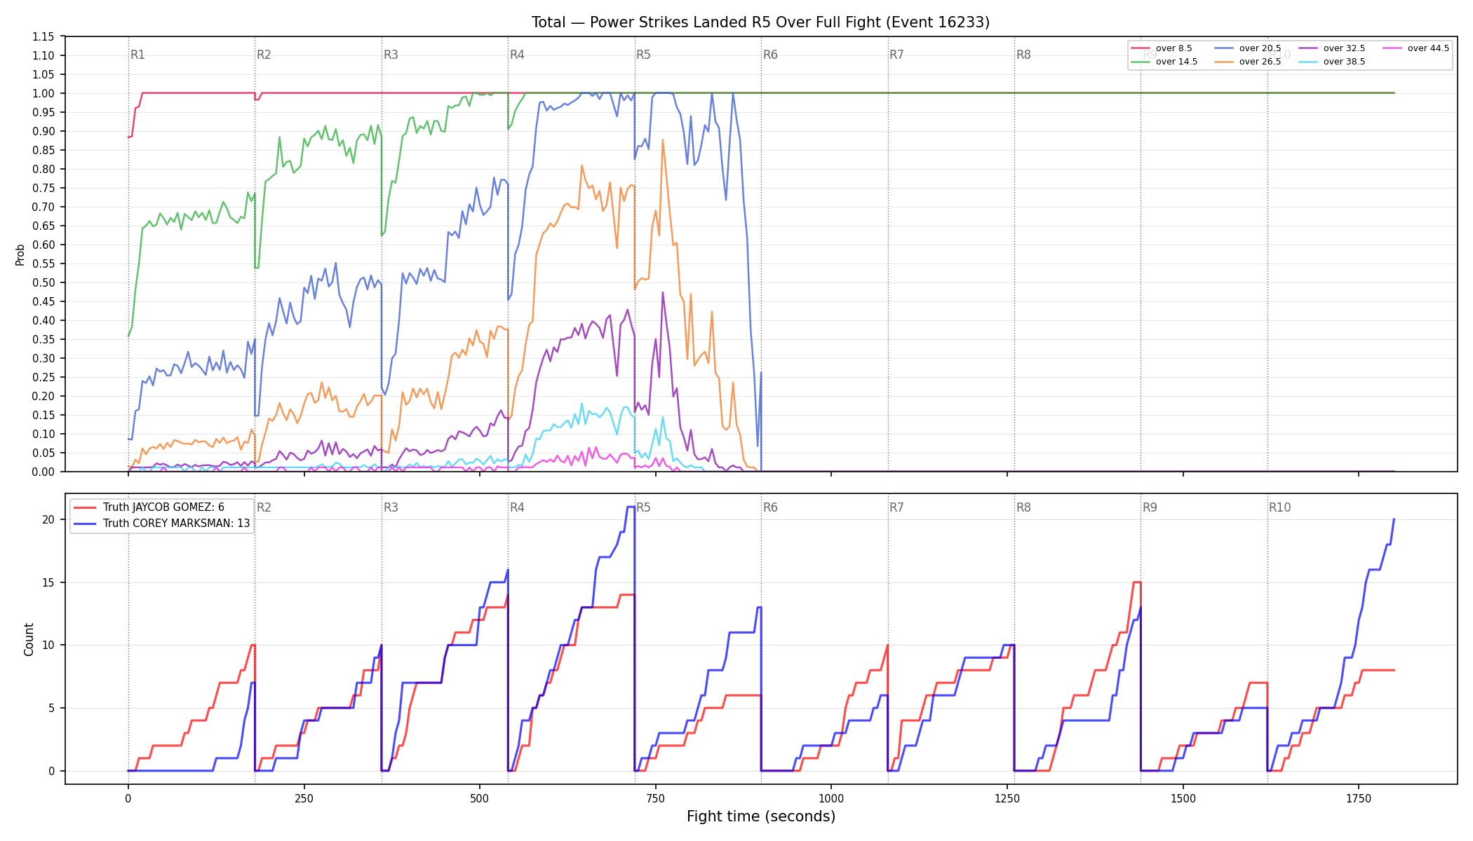1473x841 pixels.
Task: Select the 'over 14.5' legend entry
Action: (1164, 62)
